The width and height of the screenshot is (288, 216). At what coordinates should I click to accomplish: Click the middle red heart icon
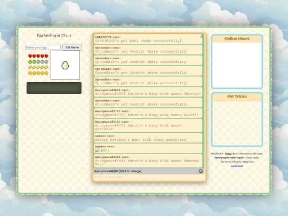pos(38,56)
